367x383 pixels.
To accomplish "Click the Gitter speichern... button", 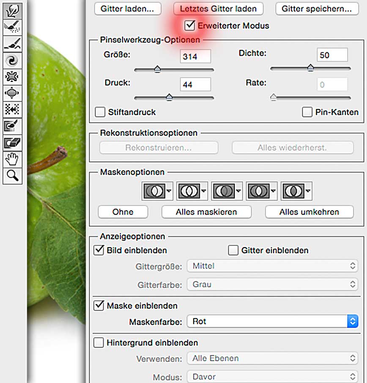I will tap(317, 9).
